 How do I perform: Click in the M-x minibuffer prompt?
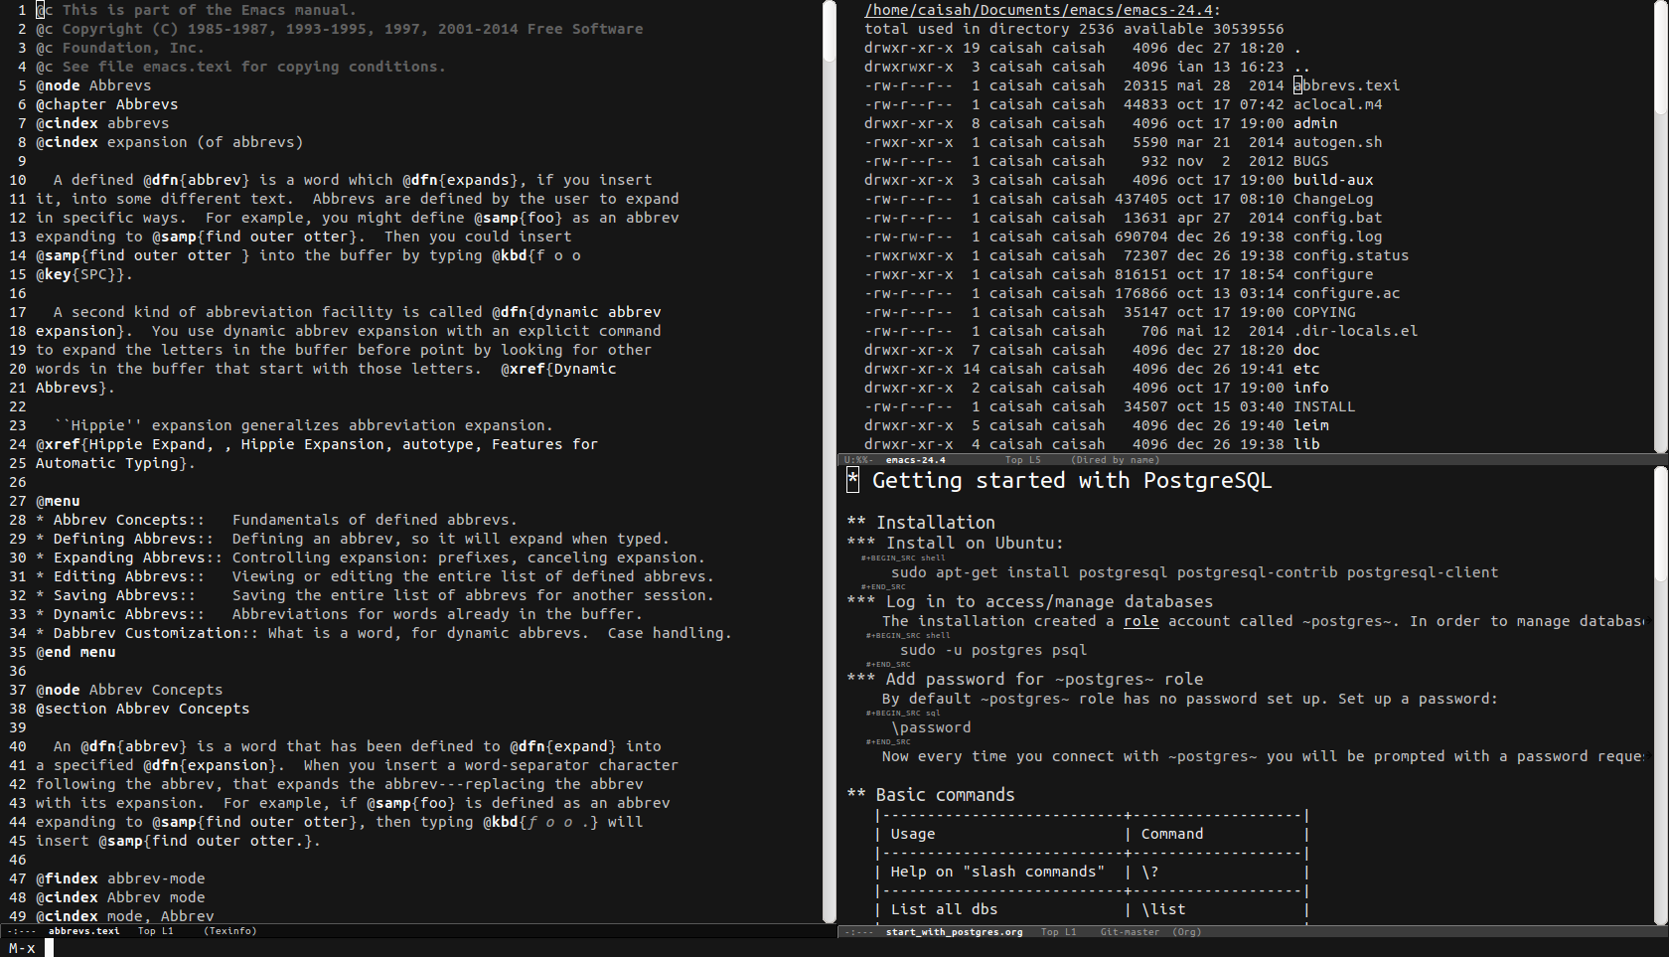coord(834,948)
